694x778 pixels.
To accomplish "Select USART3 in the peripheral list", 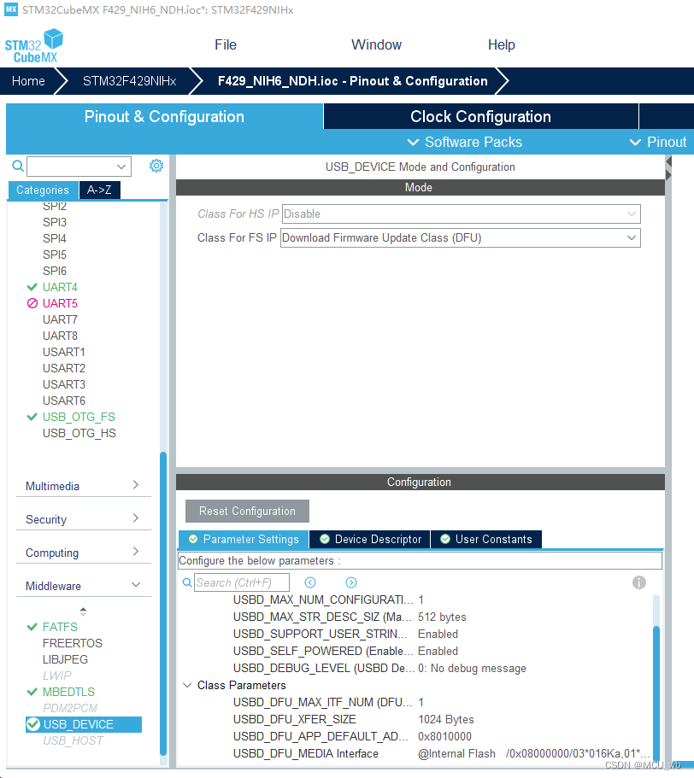I will click(64, 384).
